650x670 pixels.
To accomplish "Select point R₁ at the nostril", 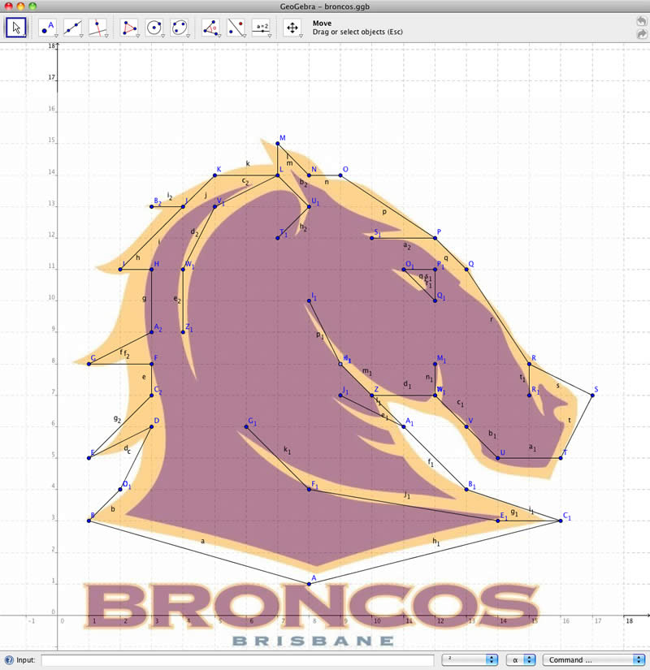I will coord(530,396).
